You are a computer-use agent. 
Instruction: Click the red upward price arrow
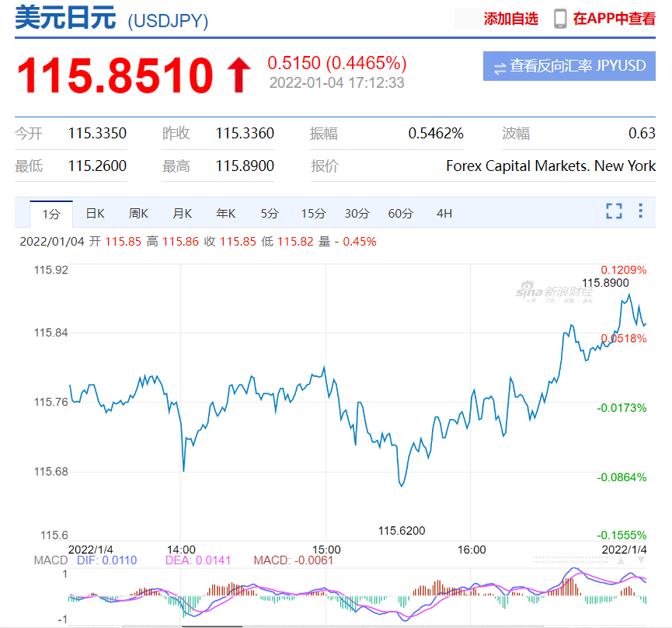239,75
